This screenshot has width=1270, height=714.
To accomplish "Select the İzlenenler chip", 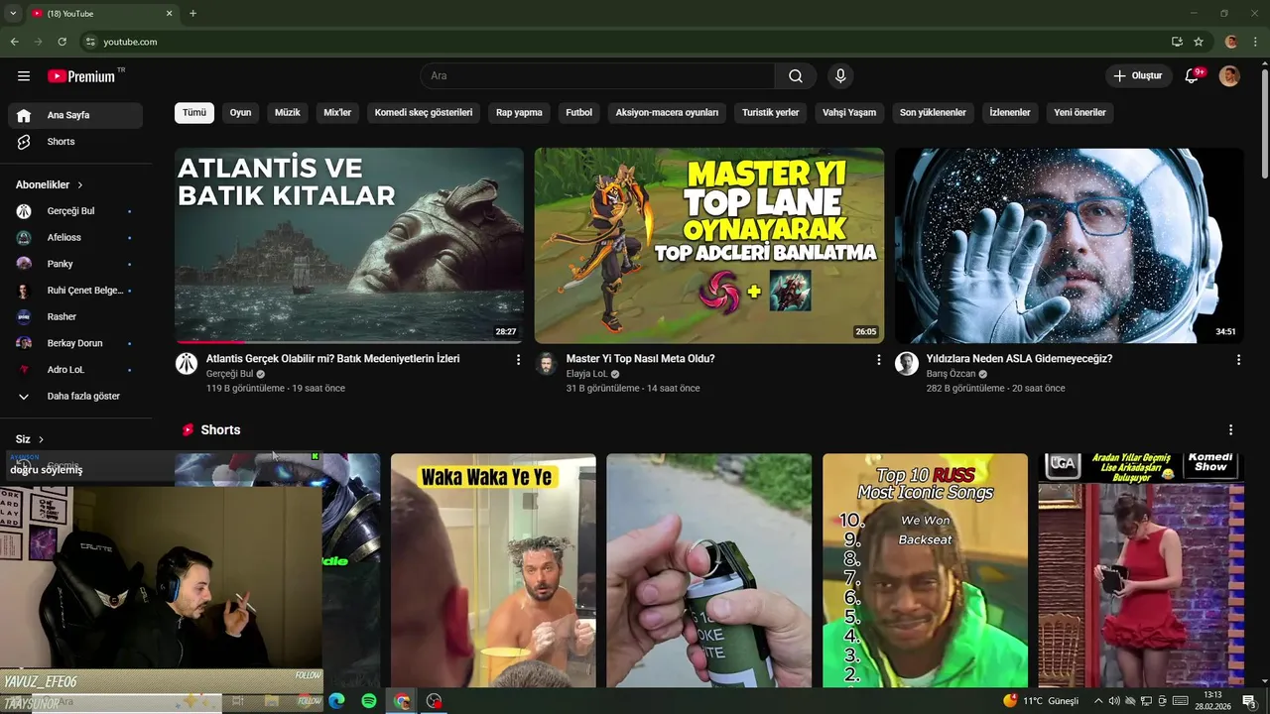I will coord(1010,113).
